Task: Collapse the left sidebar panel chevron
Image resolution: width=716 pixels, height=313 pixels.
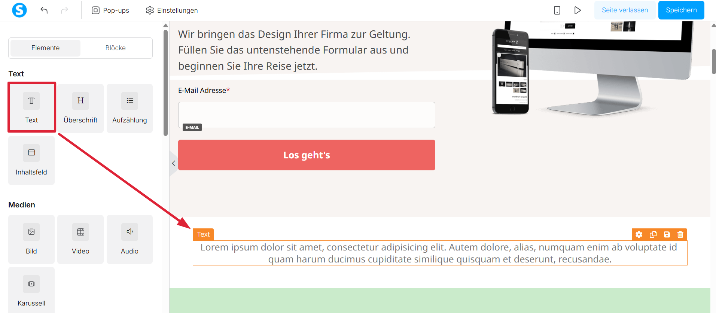Action: (174, 163)
